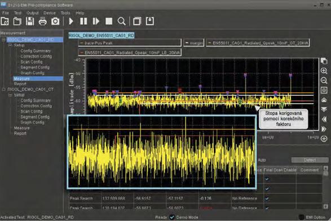
Task: Open Report under RIGOL_DEMO_CAG1_CT
Action: click(x=20, y=133)
